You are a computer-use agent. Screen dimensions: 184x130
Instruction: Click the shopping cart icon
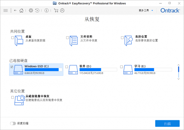point(56,10)
